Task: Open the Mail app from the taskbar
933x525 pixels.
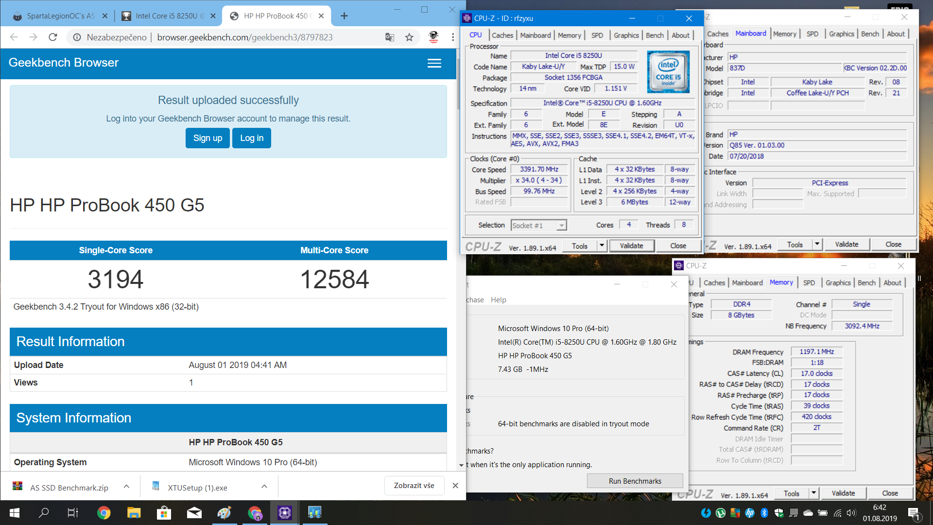Action: (x=194, y=512)
